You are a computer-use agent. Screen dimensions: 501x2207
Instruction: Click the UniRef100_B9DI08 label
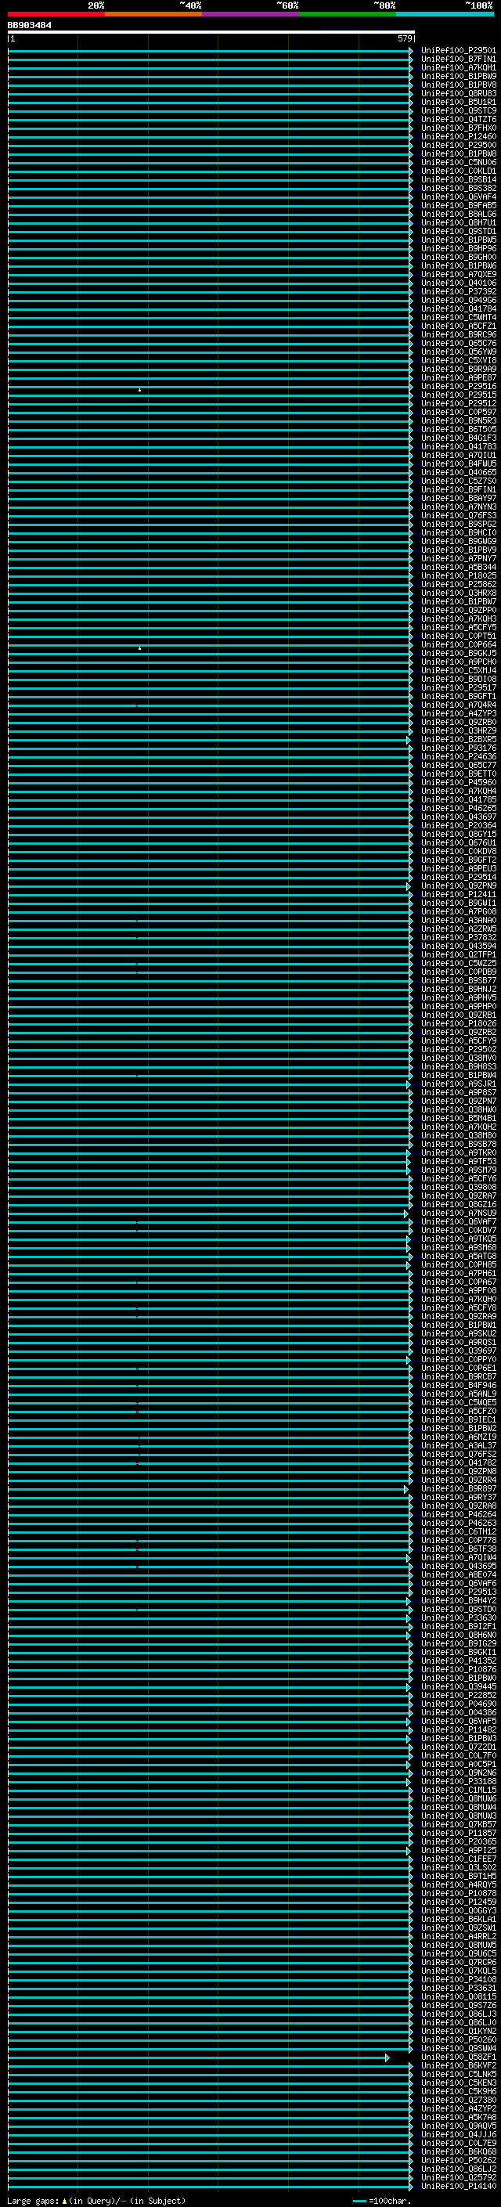click(x=458, y=680)
